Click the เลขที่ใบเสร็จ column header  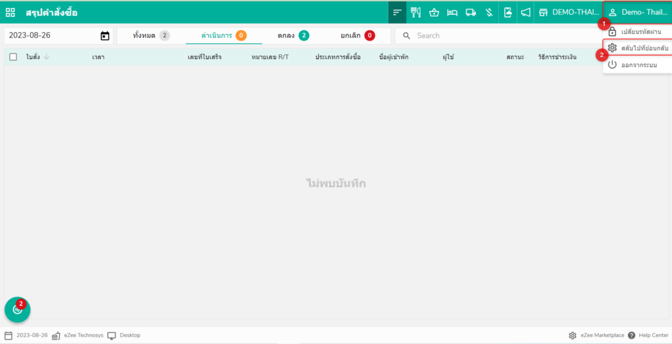click(x=205, y=57)
